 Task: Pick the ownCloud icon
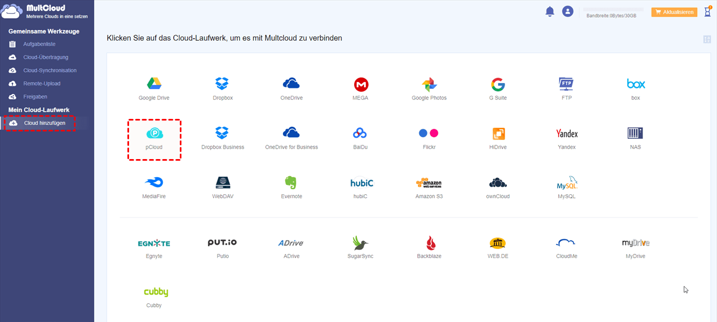[497, 183]
